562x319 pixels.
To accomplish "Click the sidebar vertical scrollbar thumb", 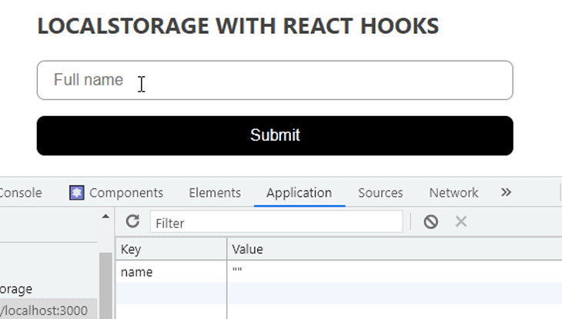I will pyautogui.click(x=105, y=286).
